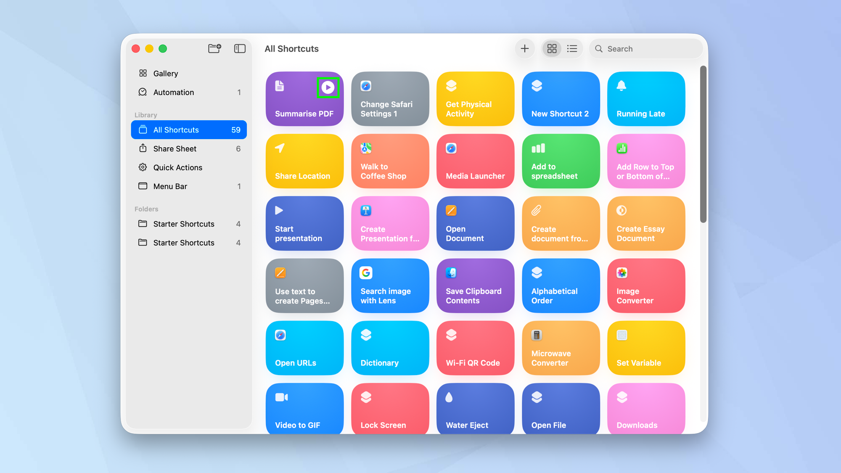Select the Automation sidebar item
This screenshot has width=841, height=473.
coord(173,92)
